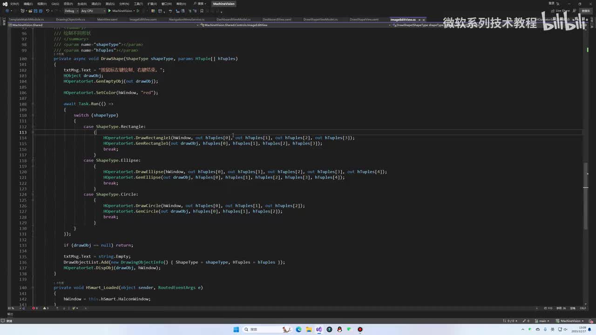Switch to the NavigationMenuService.cs tab
596x335 pixels.
point(187,20)
